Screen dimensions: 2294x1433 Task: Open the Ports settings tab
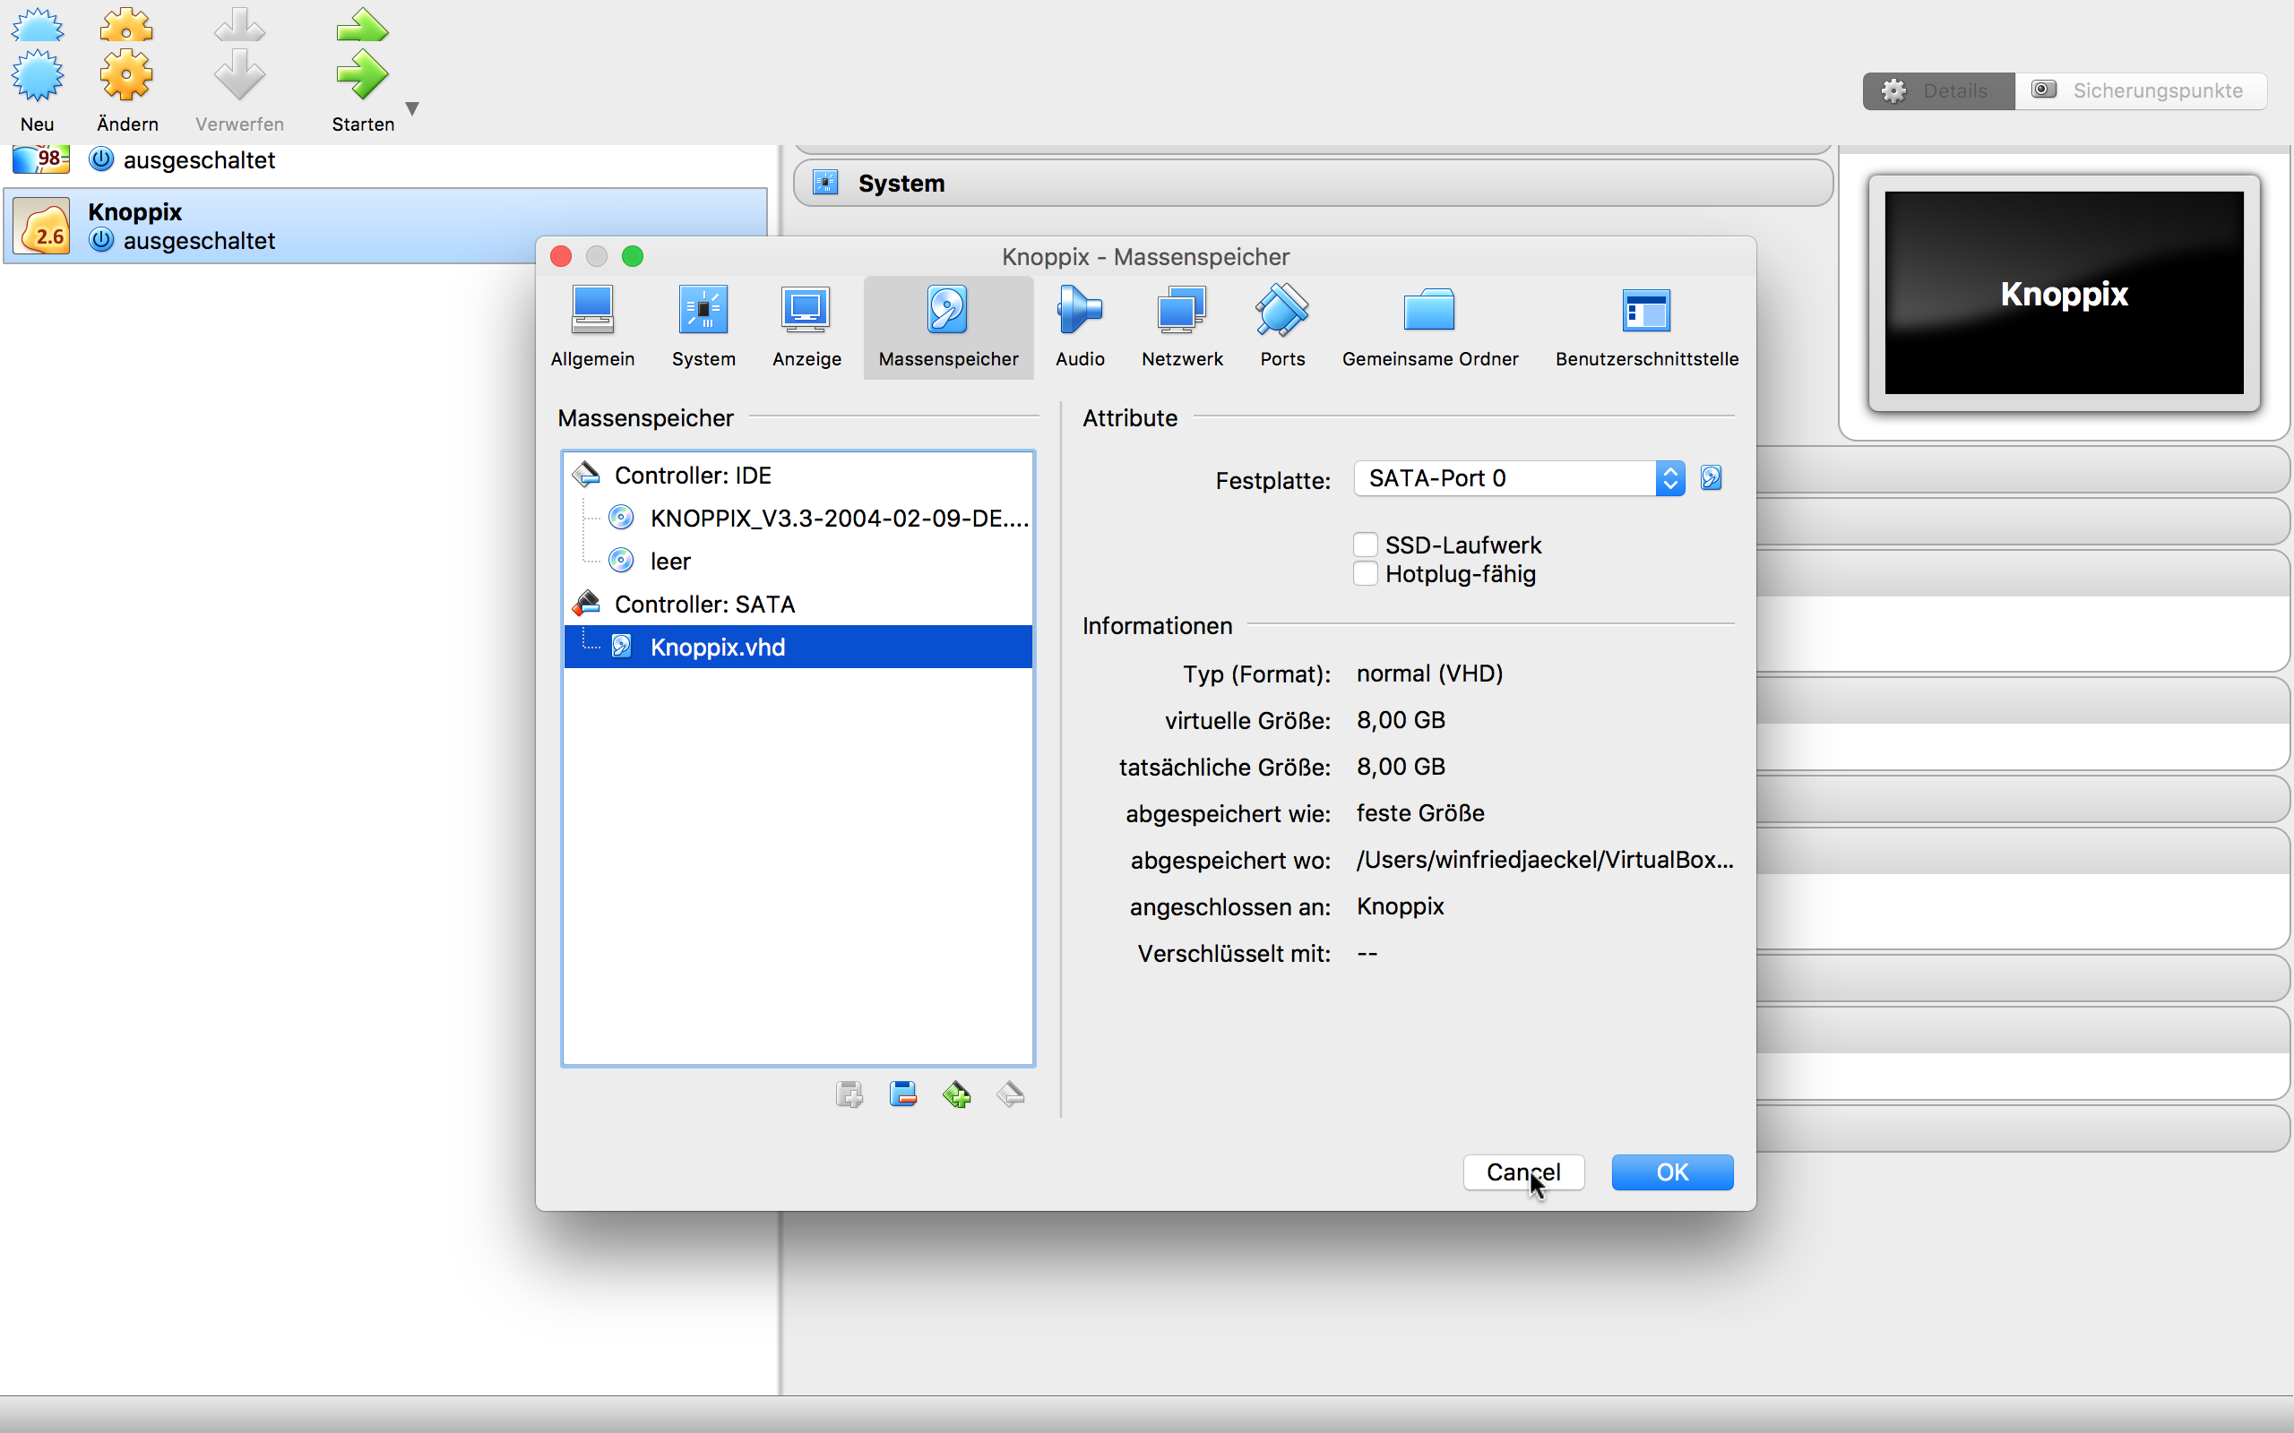pyautogui.click(x=1282, y=327)
